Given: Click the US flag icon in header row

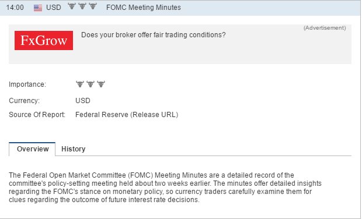Looking at the screenshot, I should 38,8.
